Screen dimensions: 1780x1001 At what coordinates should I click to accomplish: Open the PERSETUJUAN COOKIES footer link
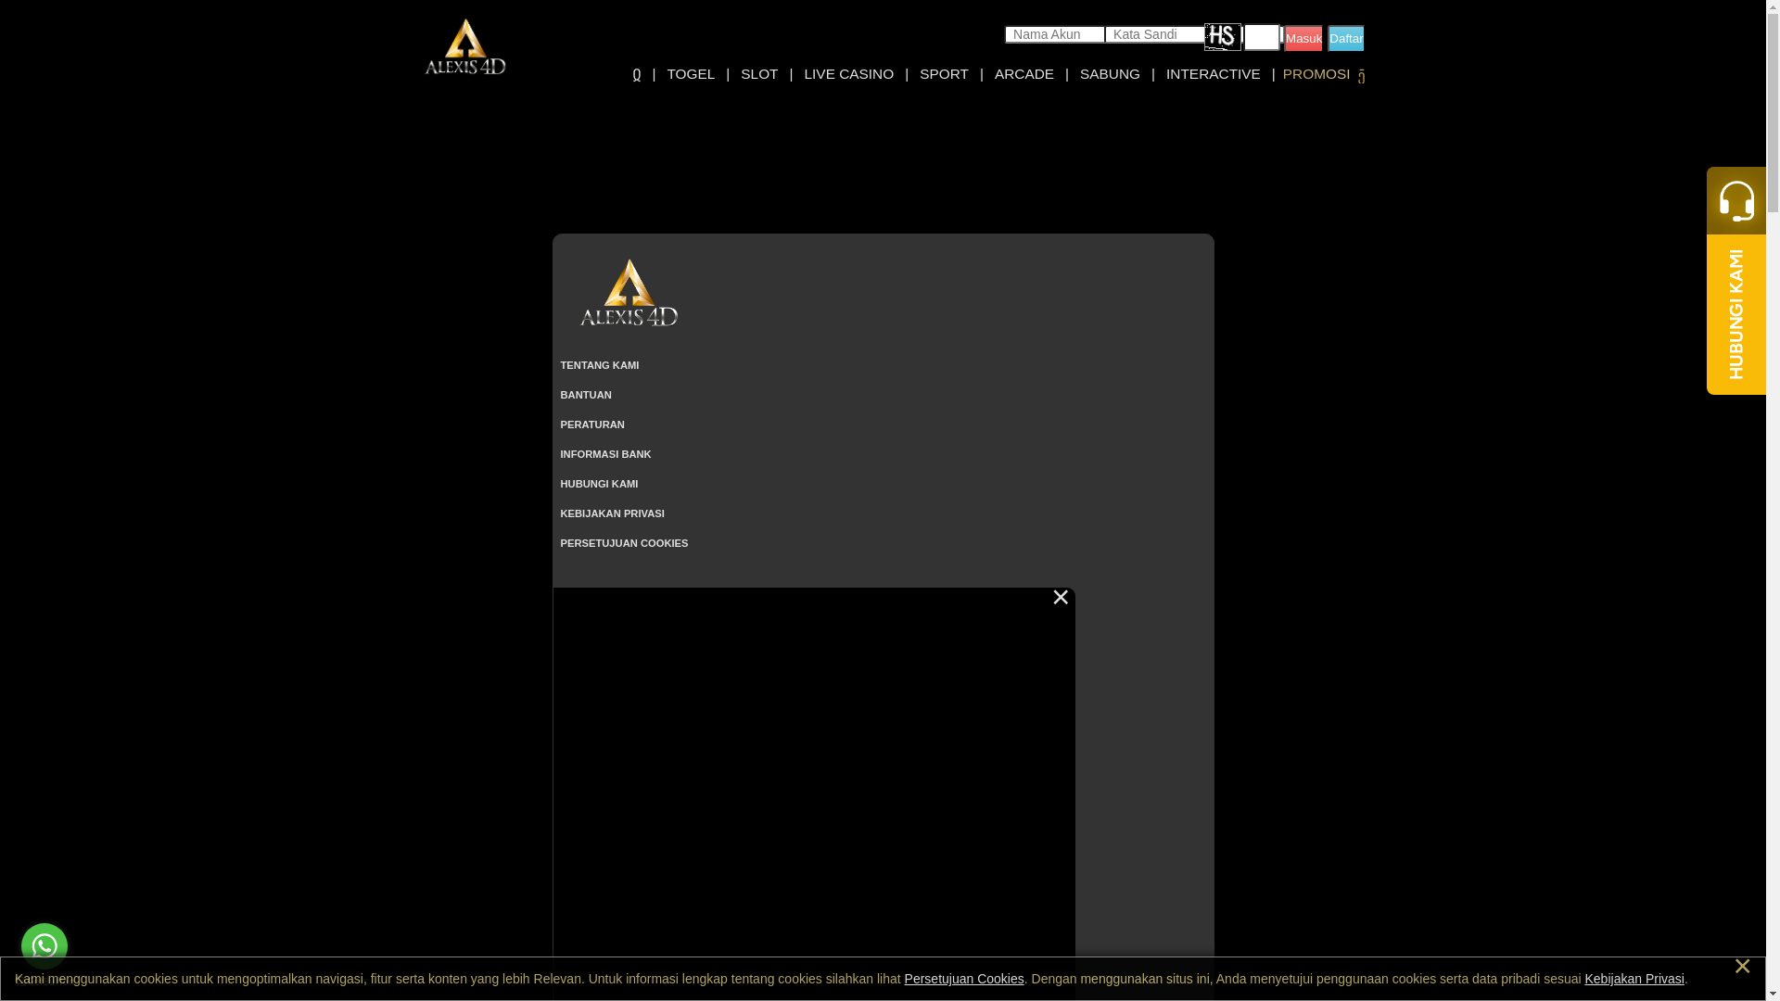click(624, 543)
